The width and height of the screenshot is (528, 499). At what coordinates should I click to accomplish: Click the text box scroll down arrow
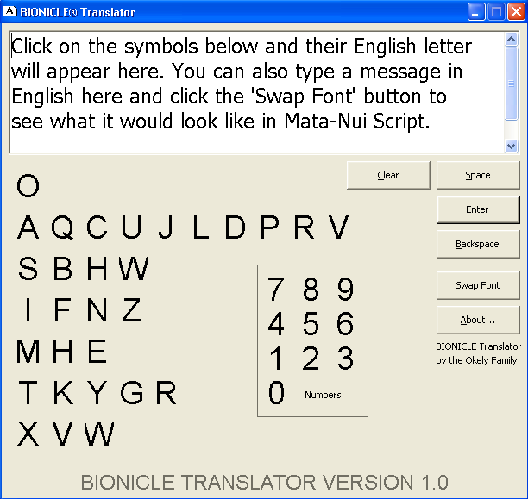click(x=511, y=146)
